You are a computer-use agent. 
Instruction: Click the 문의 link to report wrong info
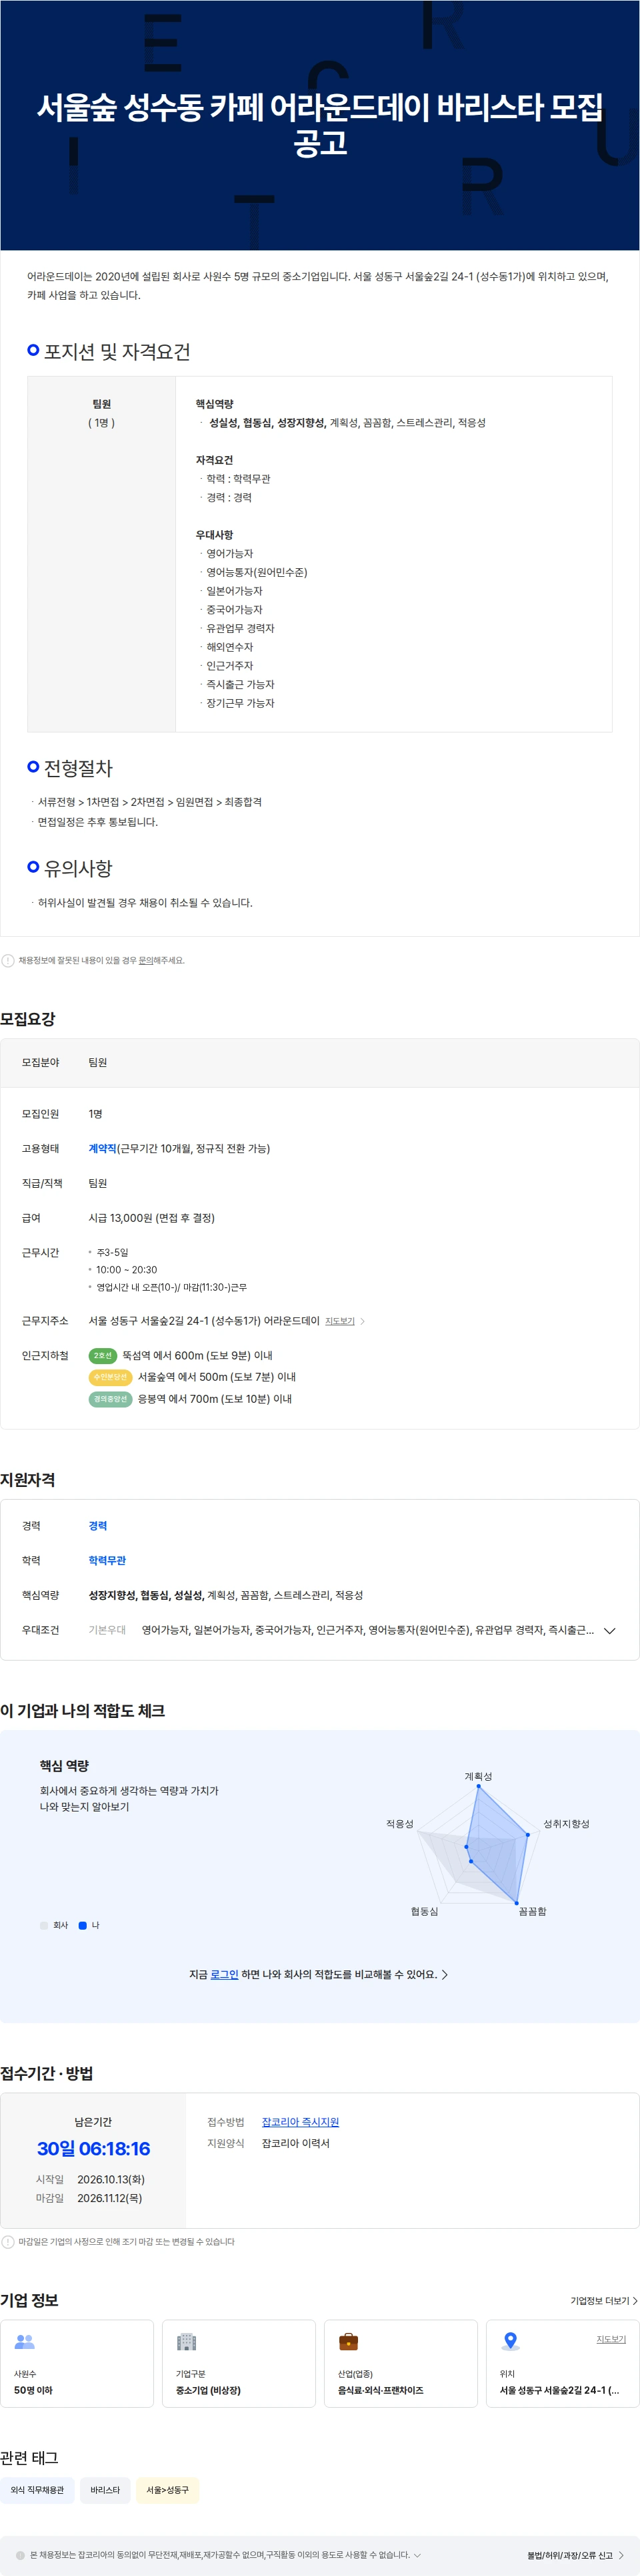click(x=146, y=960)
